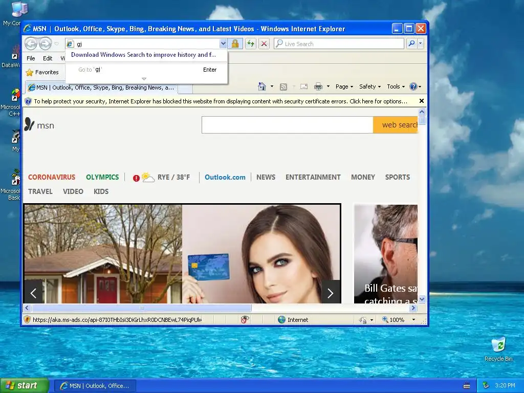This screenshot has height=393, width=524.
Task: Click vertical scrollbar down arrow
Action: 422,299
